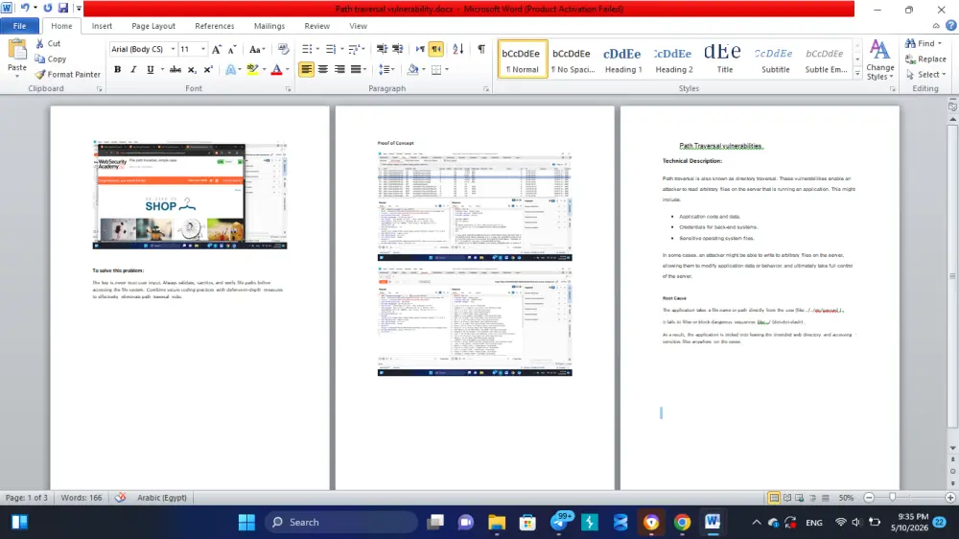This screenshot has height=539, width=959.
Task: Click the zoom slider handle
Action: (892, 498)
